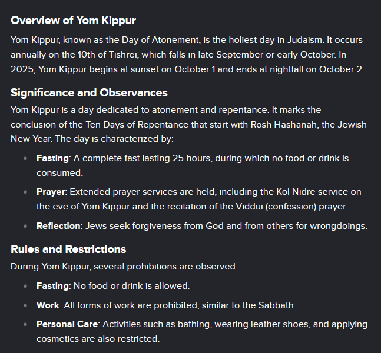381x353 pixels.
Task: Click the bold "Personal Care" bullet label
Action: point(68,324)
